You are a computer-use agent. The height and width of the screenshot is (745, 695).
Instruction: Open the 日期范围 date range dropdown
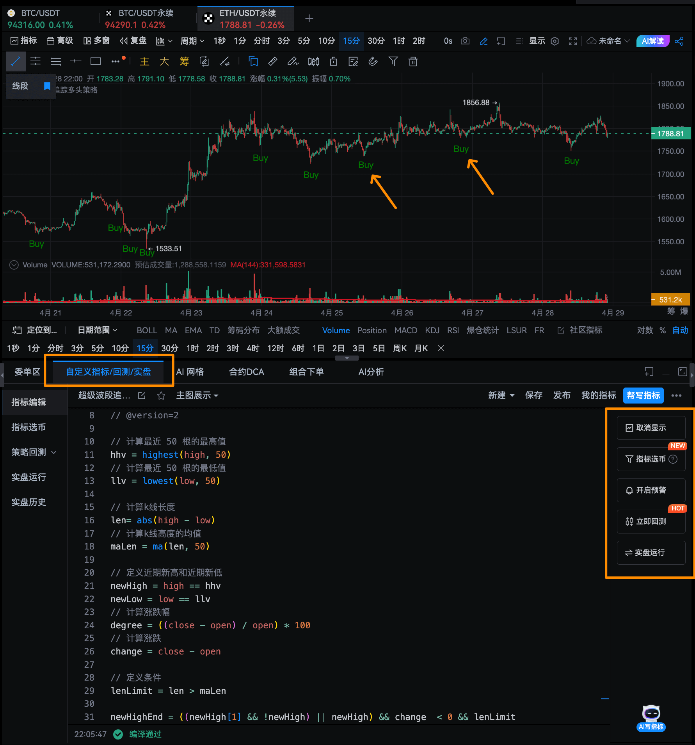(97, 330)
